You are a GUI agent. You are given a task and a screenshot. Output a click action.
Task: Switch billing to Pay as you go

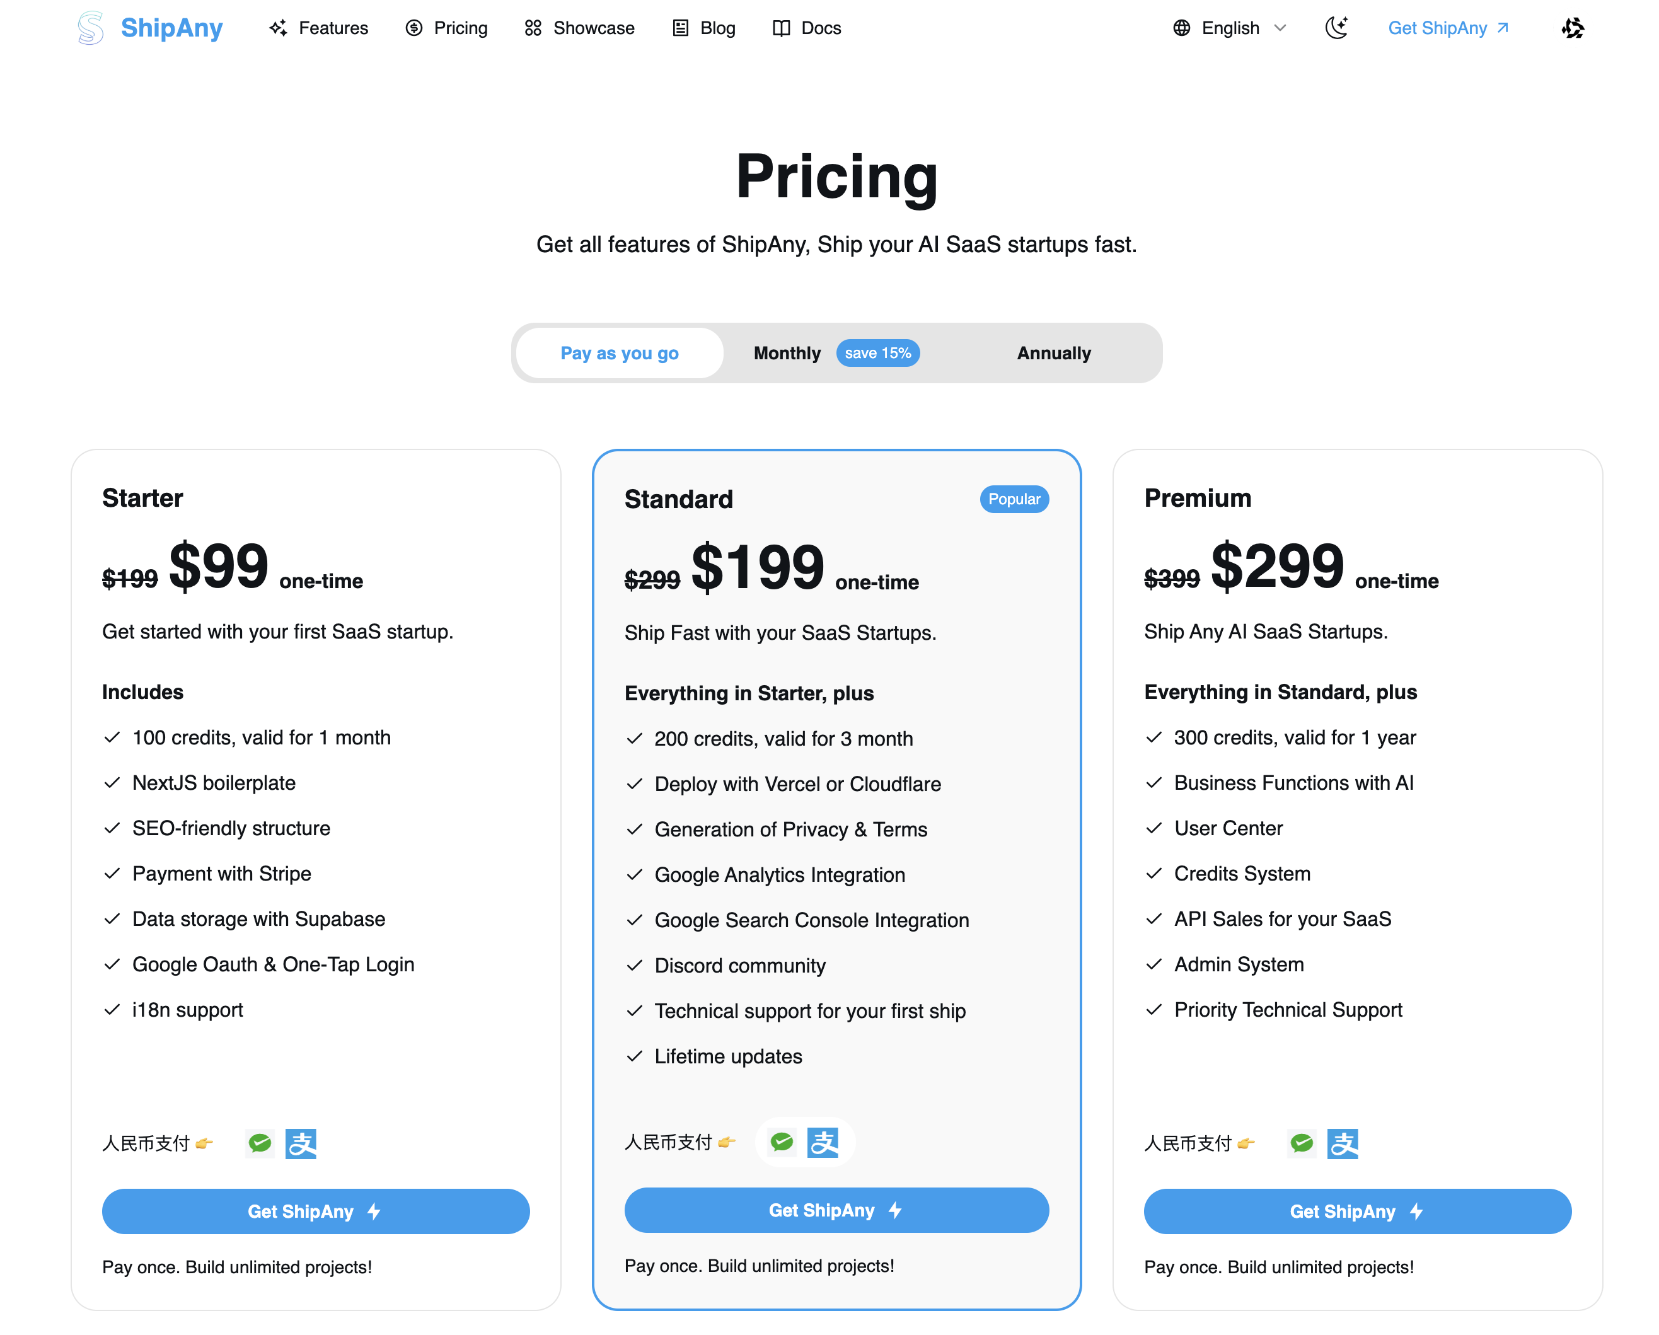click(620, 353)
